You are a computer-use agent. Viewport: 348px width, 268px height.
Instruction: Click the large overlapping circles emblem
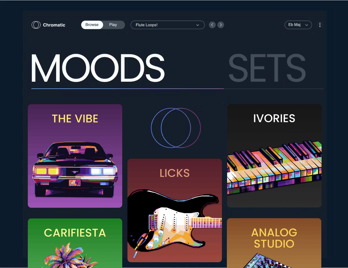[176, 128]
